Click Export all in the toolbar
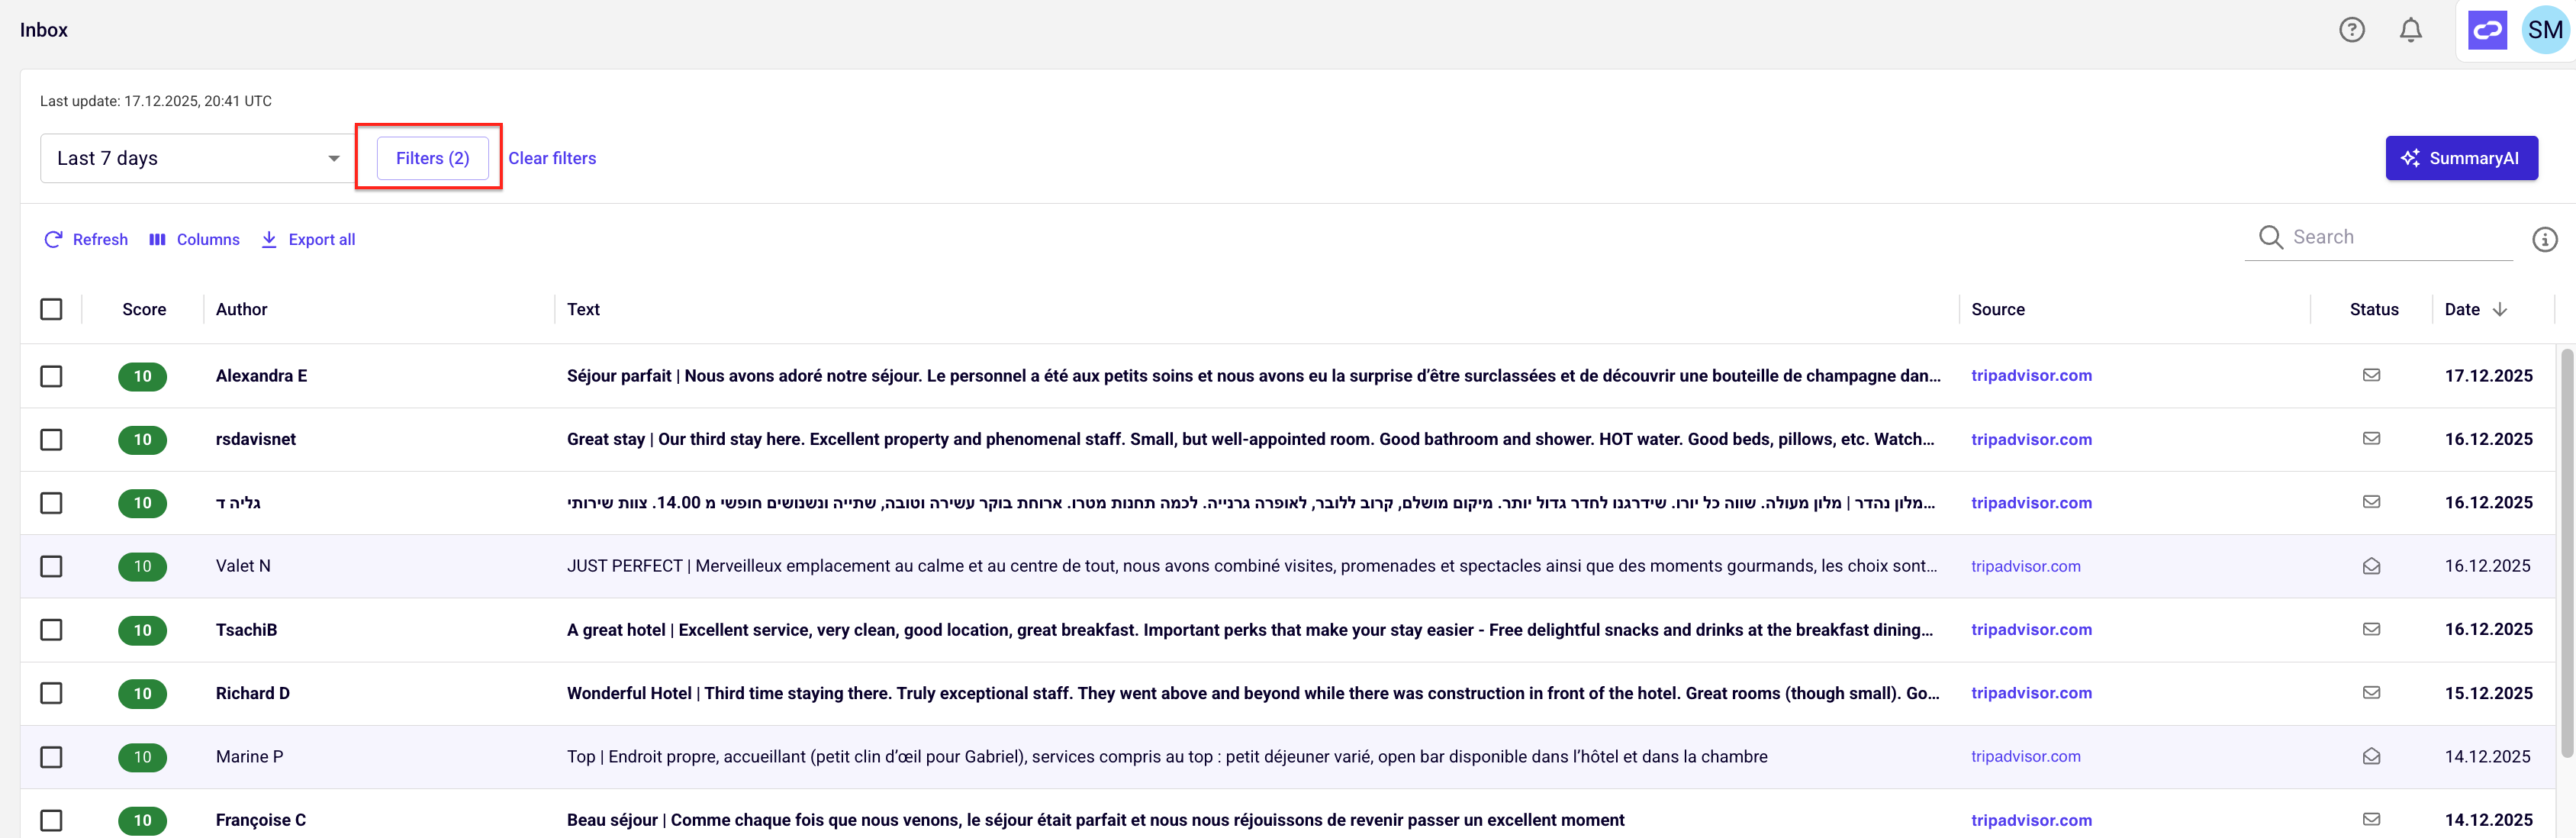Viewport: 2576px width, 838px height. [x=308, y=240]
